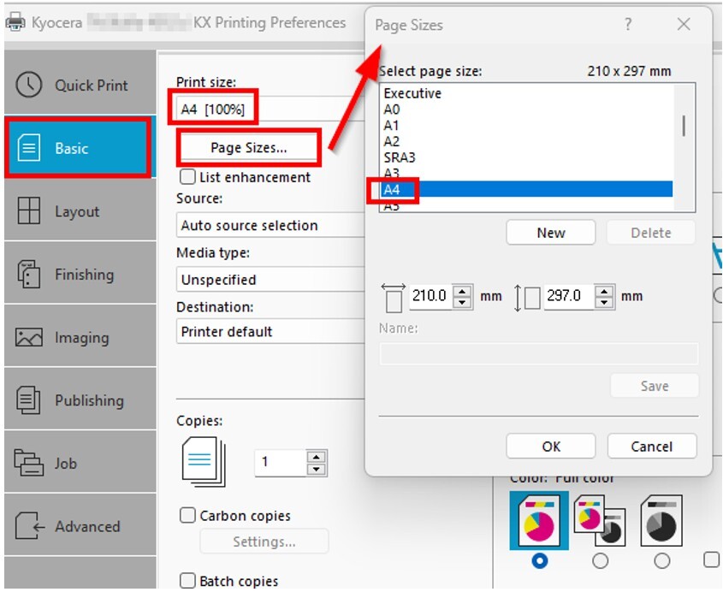Cancel the Page Sizes dialog
The height and width of the screenshot is (592, 723).
click(x=651, y=446)
